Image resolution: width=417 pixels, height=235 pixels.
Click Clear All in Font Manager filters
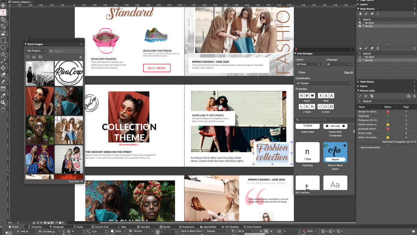348,72
